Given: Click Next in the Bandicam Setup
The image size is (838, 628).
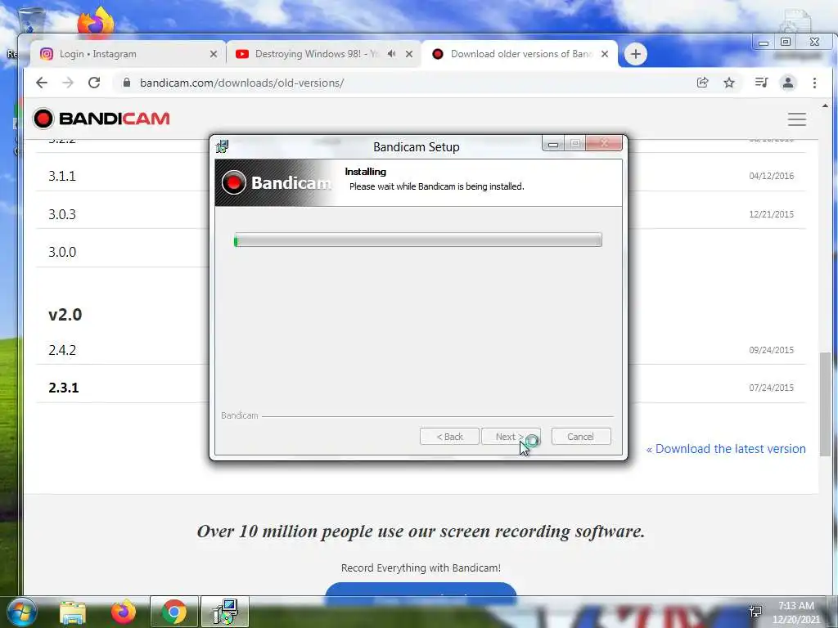Looking at the screenshot, I should [511, 437].
